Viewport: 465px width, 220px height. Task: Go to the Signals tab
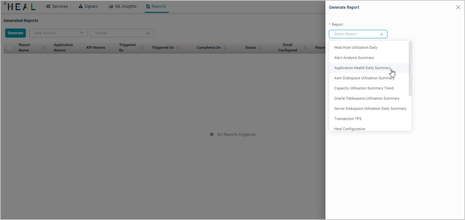click(x=88, y=6)
